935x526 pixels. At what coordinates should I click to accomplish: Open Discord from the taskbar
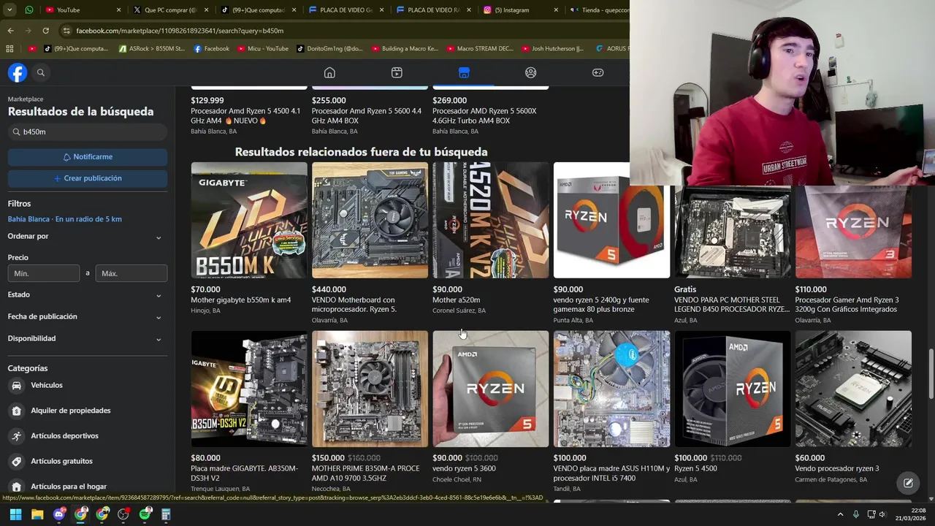[59, 514]
